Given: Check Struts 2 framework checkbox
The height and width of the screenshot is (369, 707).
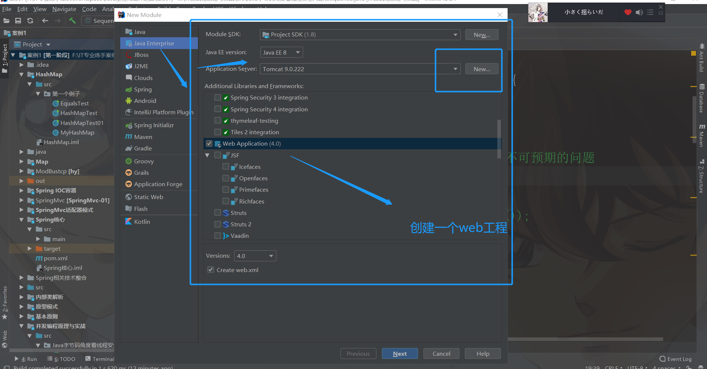Looking at the screenshot, I should pos(217,224).
